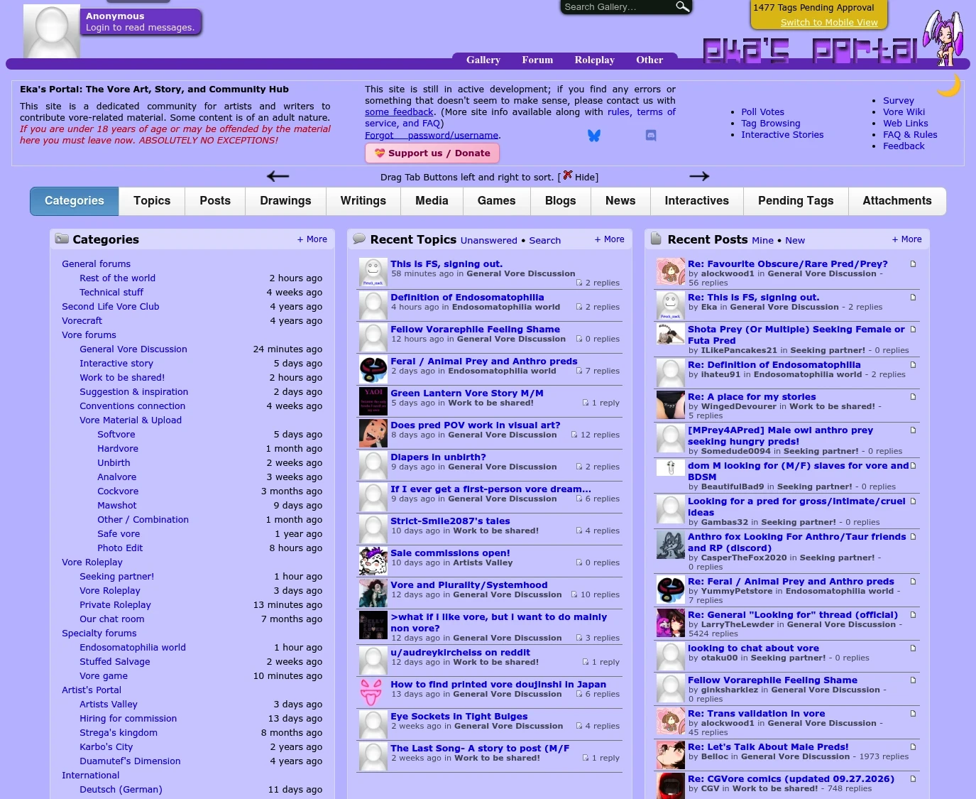The image size is (976, 799).
Task: Click the Recent Posts page icon
Action: click(x=657, y=239)
